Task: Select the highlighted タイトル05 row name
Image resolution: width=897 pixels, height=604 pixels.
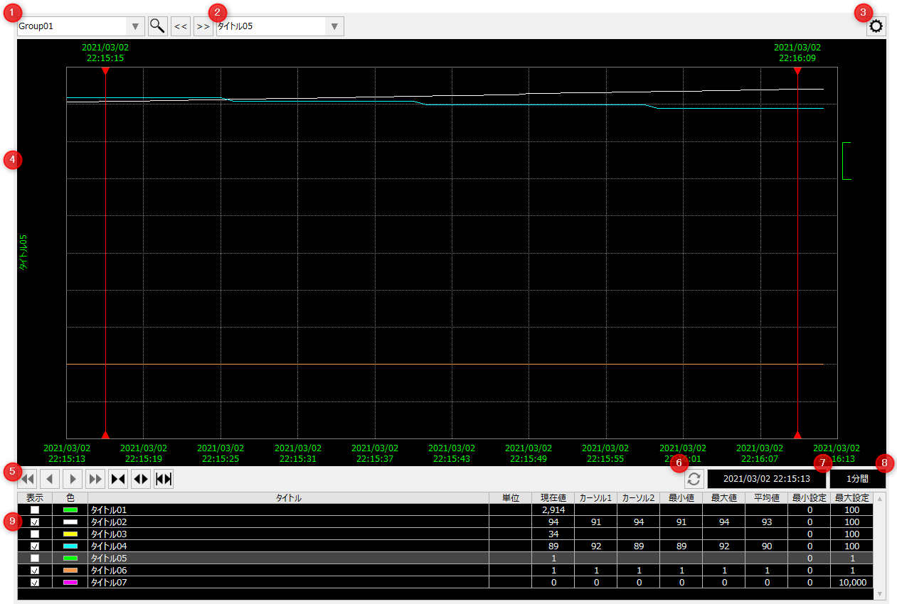Action: [x=110, y=559]
